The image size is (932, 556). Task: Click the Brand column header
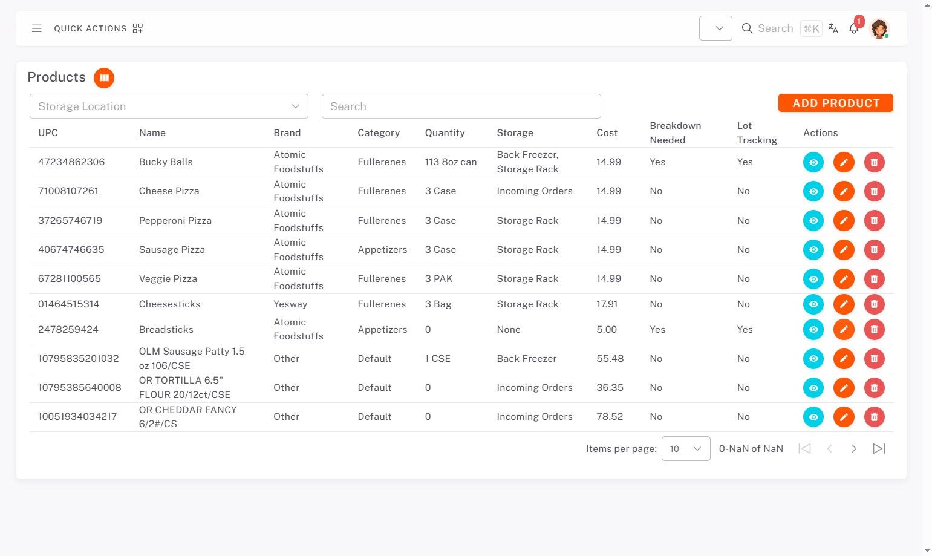[287, 133]
